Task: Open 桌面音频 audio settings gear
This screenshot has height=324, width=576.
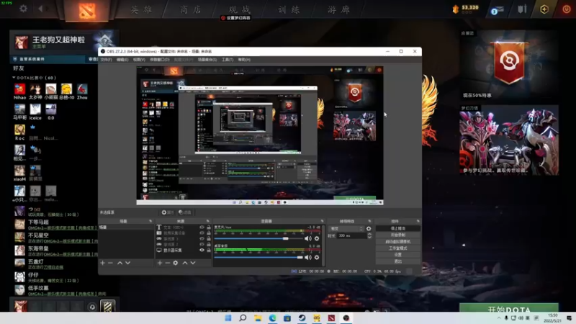Action: (317, 258)
